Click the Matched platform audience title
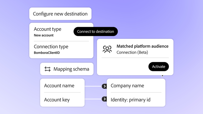The image size is (203, 114). pyautogui.click(x=142, y=46)
